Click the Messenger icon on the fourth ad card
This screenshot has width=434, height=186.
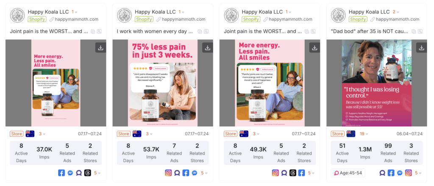400,173
